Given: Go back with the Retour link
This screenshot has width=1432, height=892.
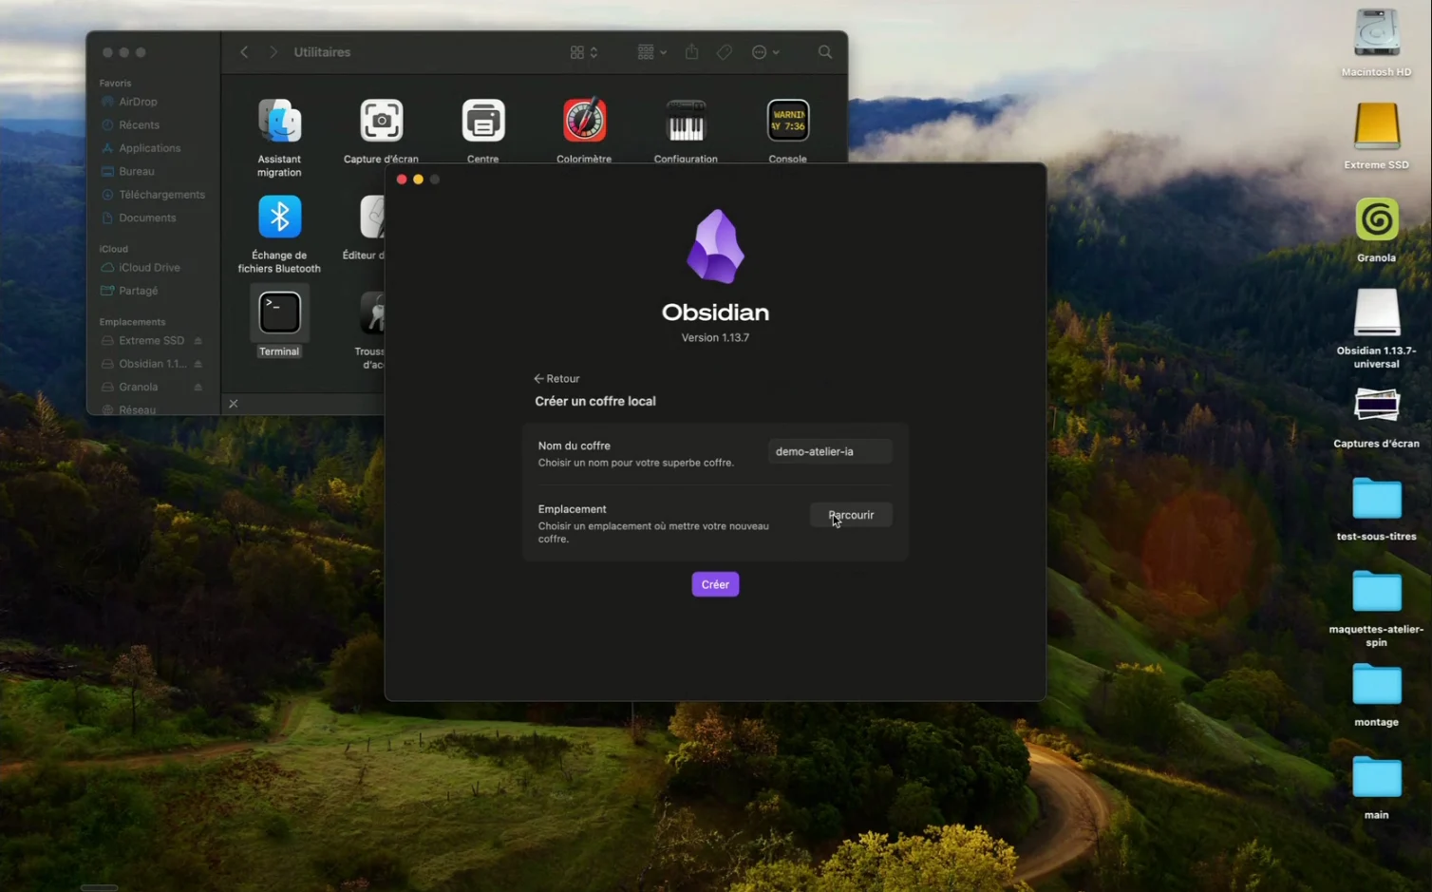Looking at the screenshot, I should click(556, 378).
